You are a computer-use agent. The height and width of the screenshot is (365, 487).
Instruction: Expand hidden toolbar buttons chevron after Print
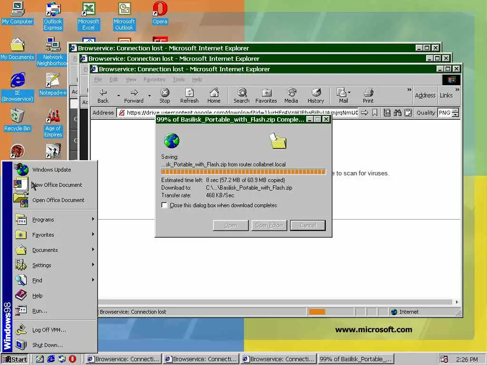pyautogui.click(x=409, y=90)
